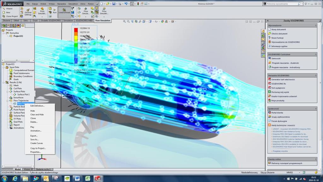Screen dimensions: 323x182
Task: Collapse the Input Data tree node
Action: (3, 67)
